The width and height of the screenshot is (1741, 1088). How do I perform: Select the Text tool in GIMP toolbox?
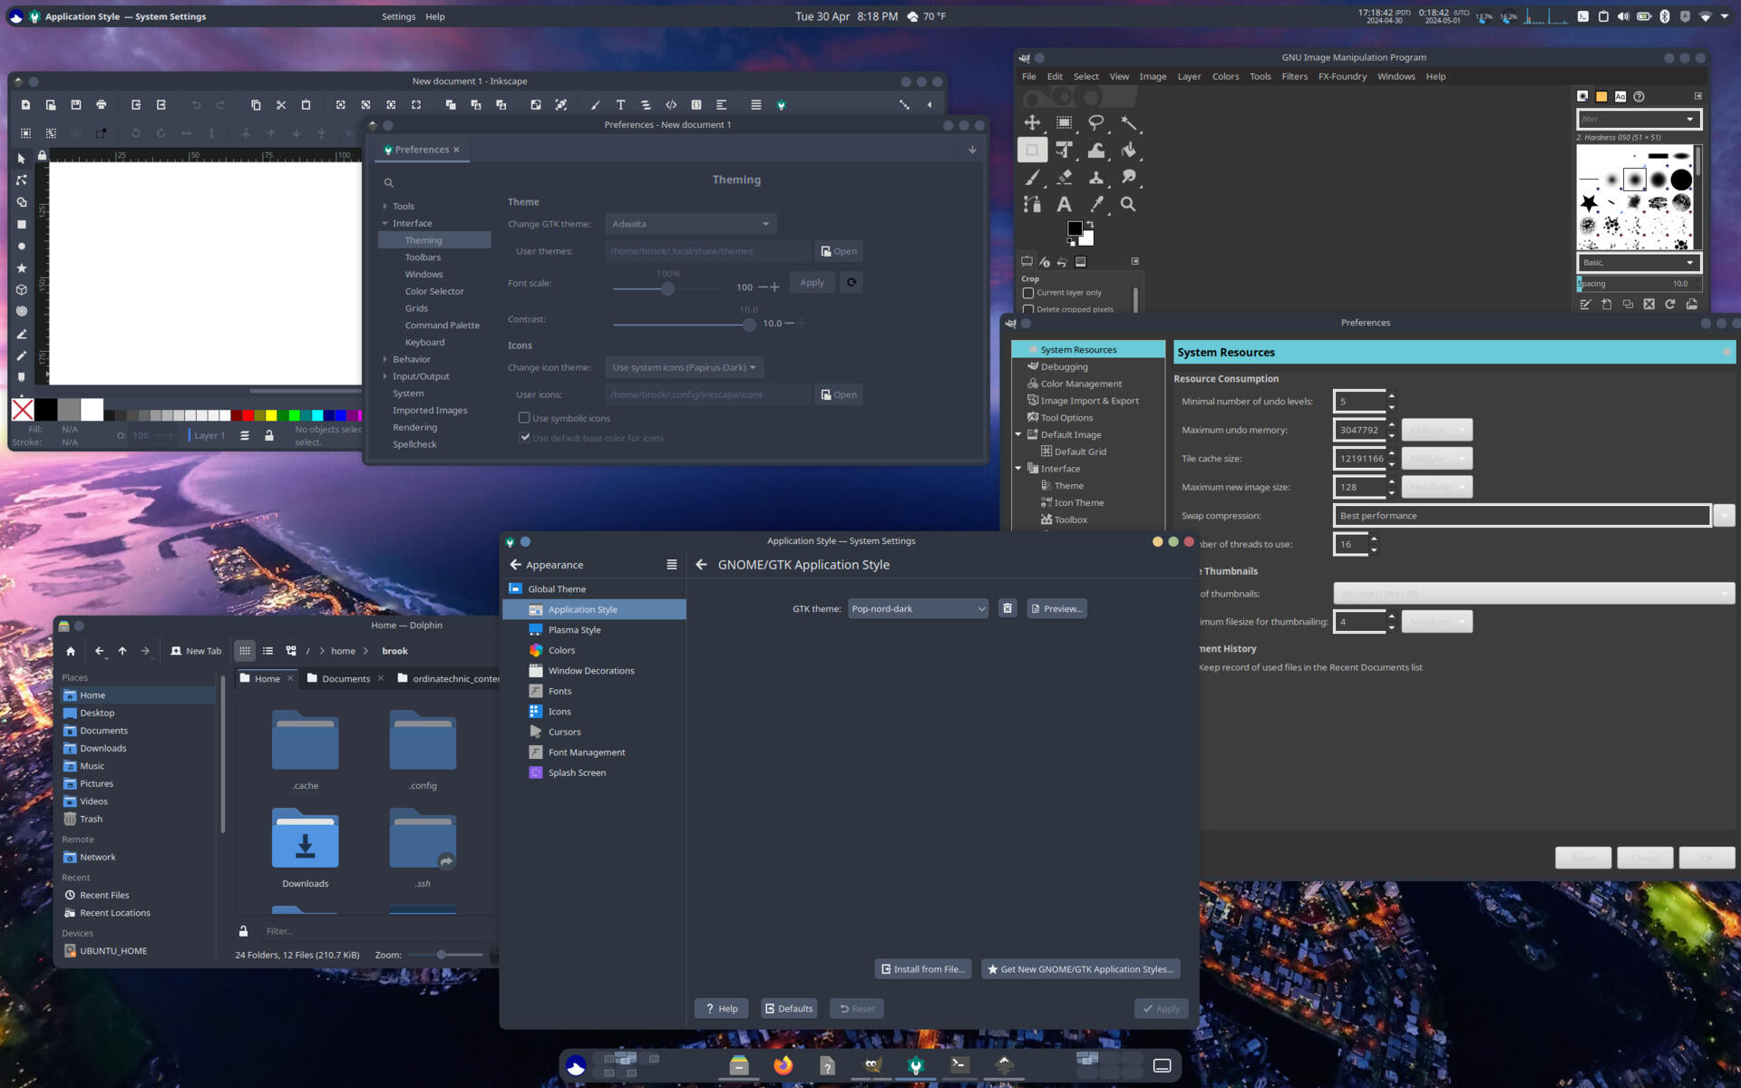pos(1064,204)
